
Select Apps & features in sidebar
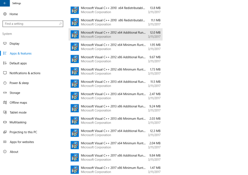21,53
